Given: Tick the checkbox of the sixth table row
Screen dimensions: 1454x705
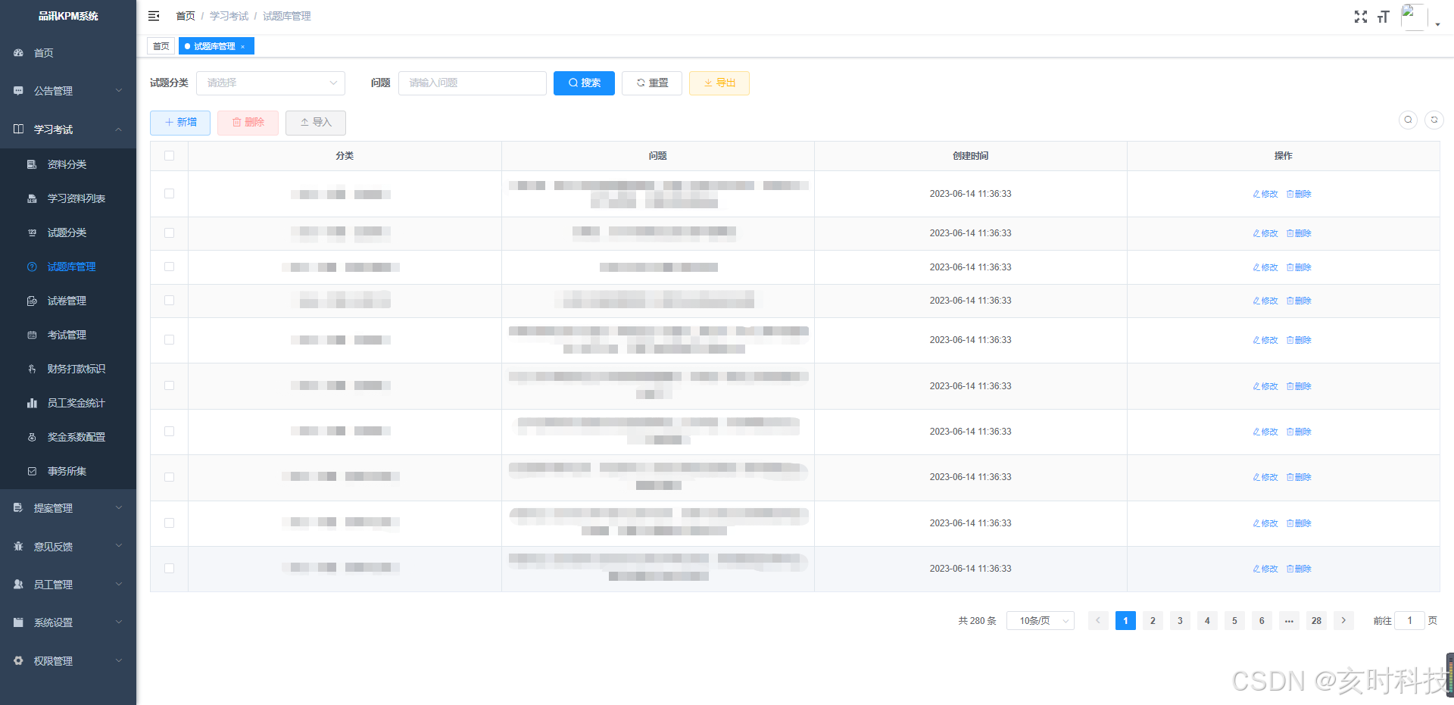Looking at the screenshot, I should click(169, 385).
